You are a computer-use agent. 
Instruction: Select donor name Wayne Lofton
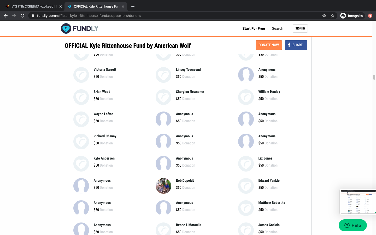[103, 114]
